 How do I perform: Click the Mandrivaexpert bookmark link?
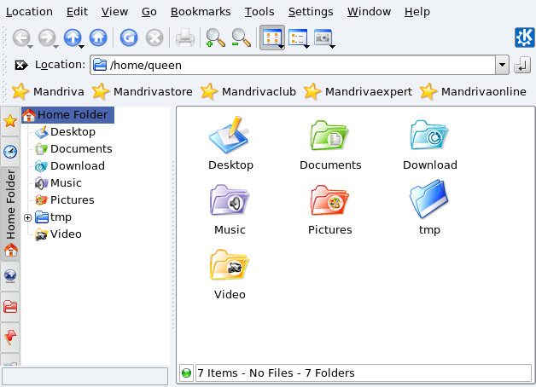click(x=358, y=91)
